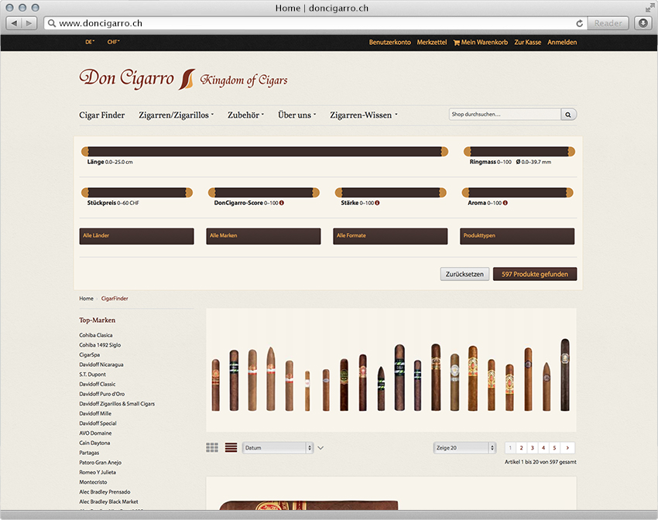Image resolution: width=658 pixels, height=520 pixels.
Task: Open the CHF currency dropdown
Action: (x=113, y=42)
